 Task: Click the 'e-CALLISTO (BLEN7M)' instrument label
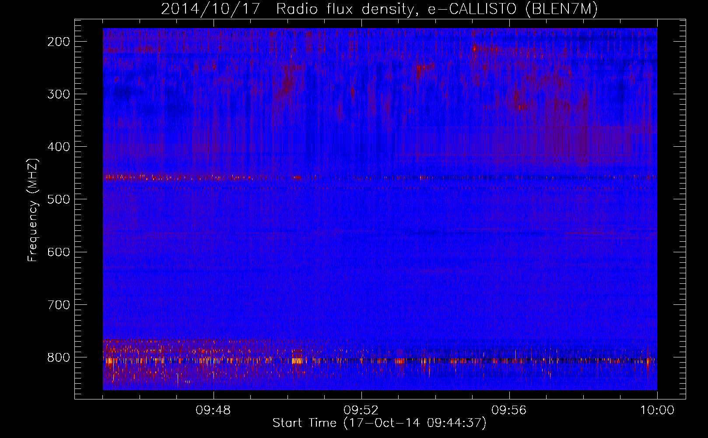(x=513, y=9)
